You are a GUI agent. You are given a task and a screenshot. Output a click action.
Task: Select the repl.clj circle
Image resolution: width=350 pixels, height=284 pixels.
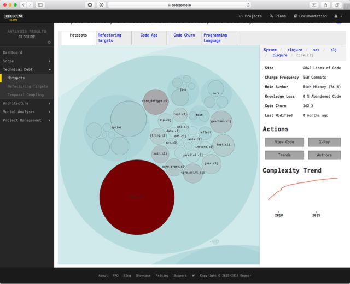pos(180,115)
